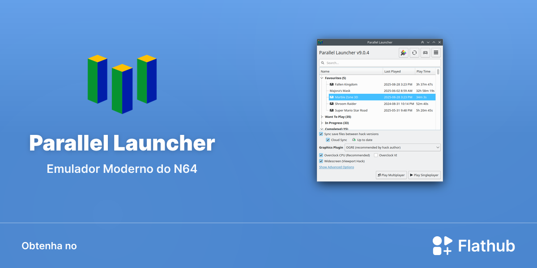
Task: Open controller configuration gamepad icon
Action: click(x=425, y=53)
